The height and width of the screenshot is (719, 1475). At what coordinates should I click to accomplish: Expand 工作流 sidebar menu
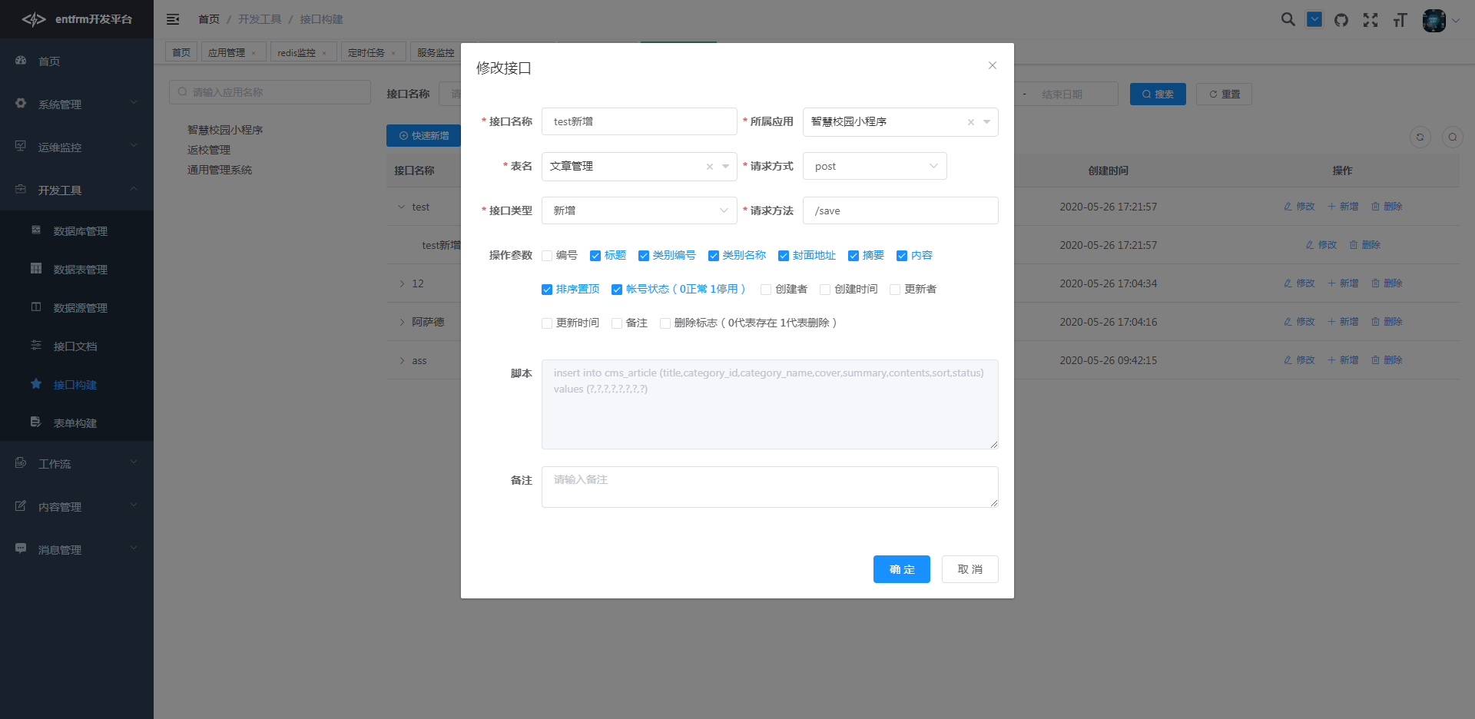click(x=77, y=463)
